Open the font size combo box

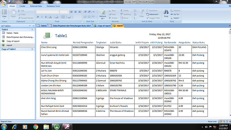pos(64,12)
